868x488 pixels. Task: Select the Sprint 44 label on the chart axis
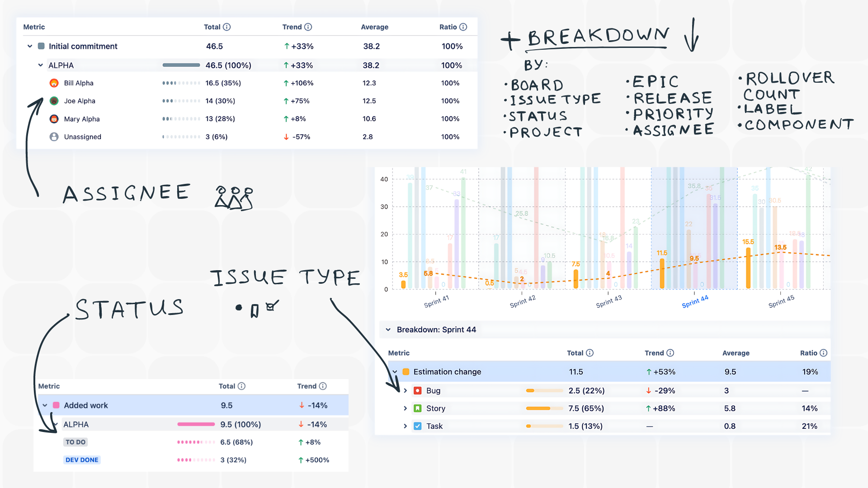point(695,302)
